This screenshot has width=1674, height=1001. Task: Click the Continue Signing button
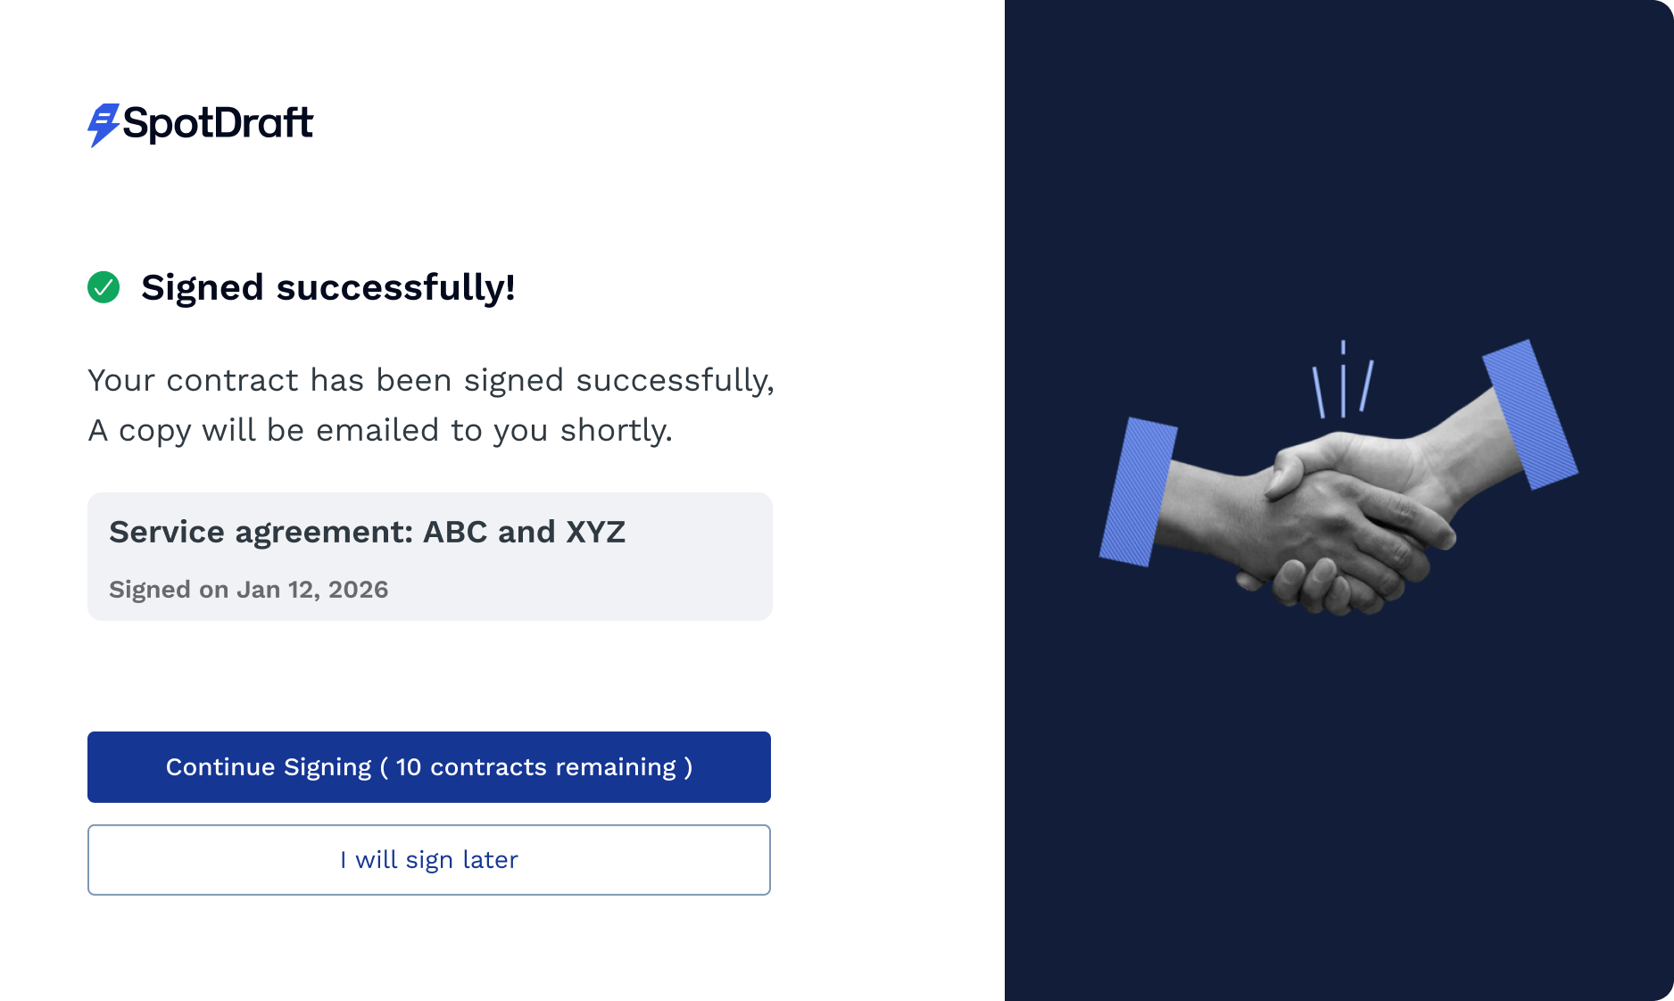(429, 767)
